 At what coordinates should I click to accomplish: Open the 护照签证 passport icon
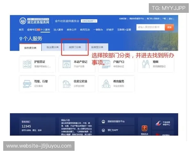[x=27, y=64]
